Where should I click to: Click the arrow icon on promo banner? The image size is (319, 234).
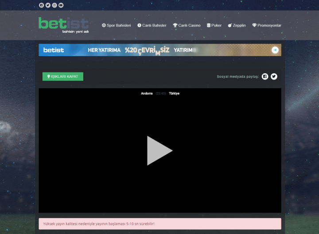pos(275,50)
